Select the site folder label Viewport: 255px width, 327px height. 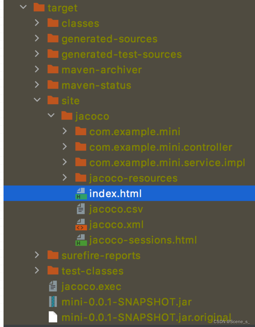(x=71, y=101)
